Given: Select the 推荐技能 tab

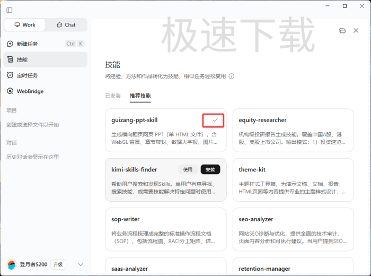Looking at the screenshot, I should pos(140,96).
